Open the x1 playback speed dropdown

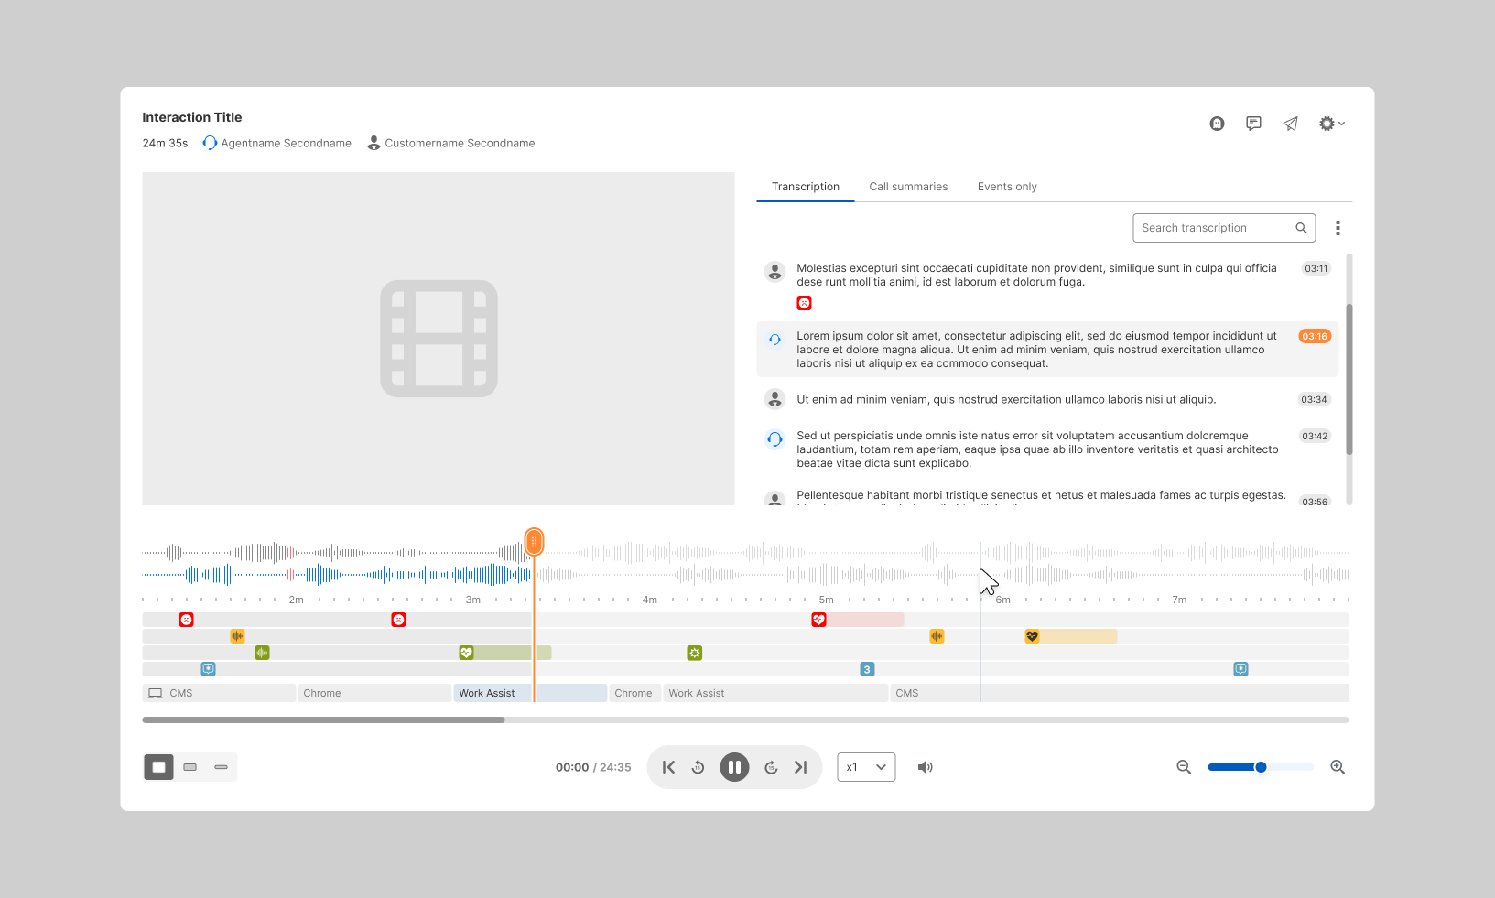pyautogui.click(x=866, y=767)
